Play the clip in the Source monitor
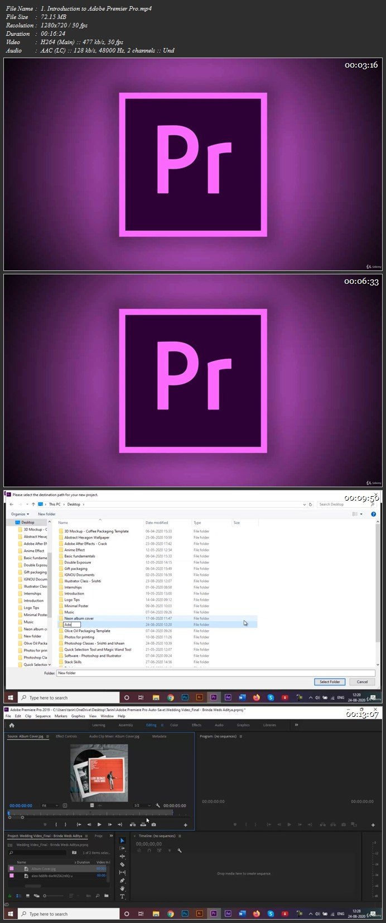The width and height of the screenshot is (386, 923). tap(99, 824)
